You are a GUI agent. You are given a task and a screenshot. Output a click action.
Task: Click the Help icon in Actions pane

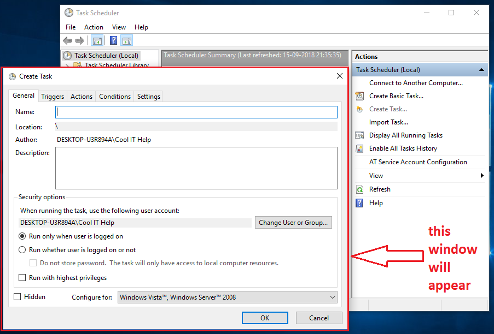point(359,203)
